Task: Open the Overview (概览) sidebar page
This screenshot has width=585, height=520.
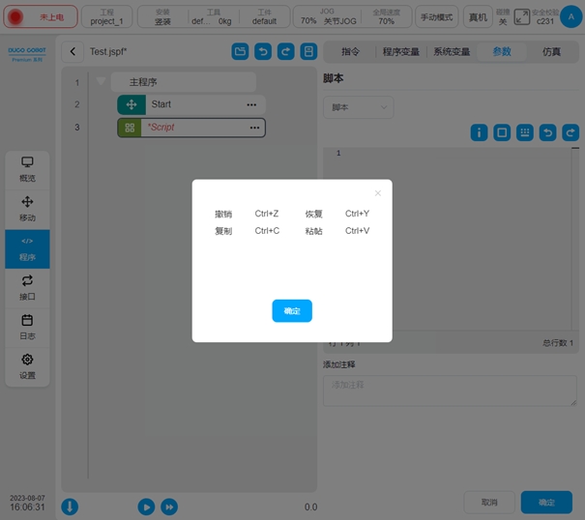Action: click(x=27, y=168)
